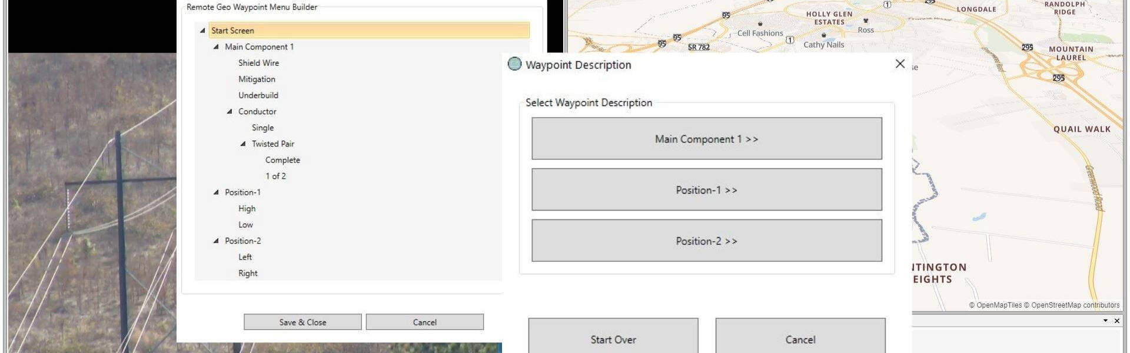The image size is (1130, 353).
Task: Click the Cathy Nails map label
Action: [823, 45]
